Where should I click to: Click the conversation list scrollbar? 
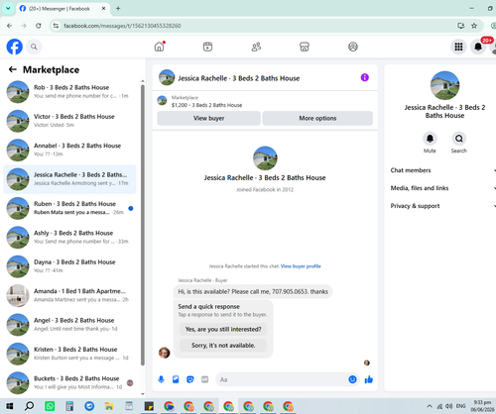143,225
